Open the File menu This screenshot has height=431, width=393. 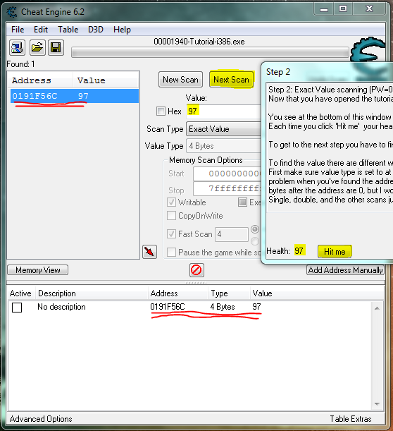click(18, 30)
